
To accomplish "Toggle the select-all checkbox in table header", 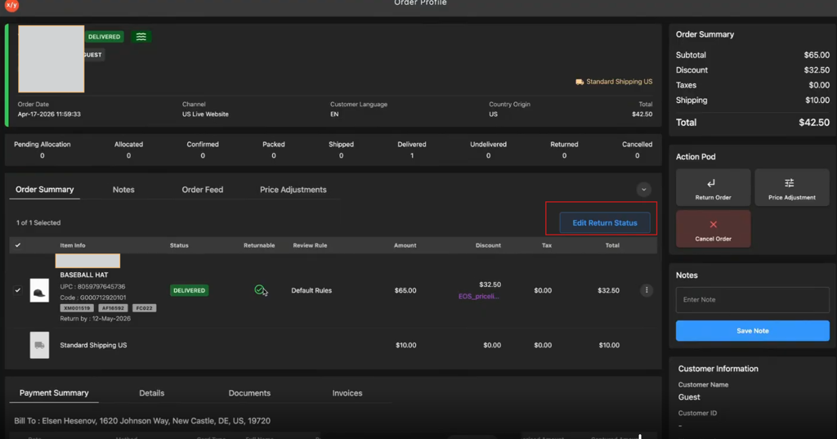I will tap(18, 245).
